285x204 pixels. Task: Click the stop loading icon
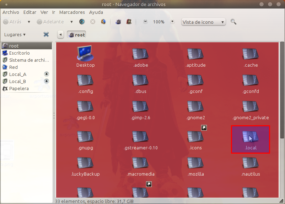click(x=93, y=22)
